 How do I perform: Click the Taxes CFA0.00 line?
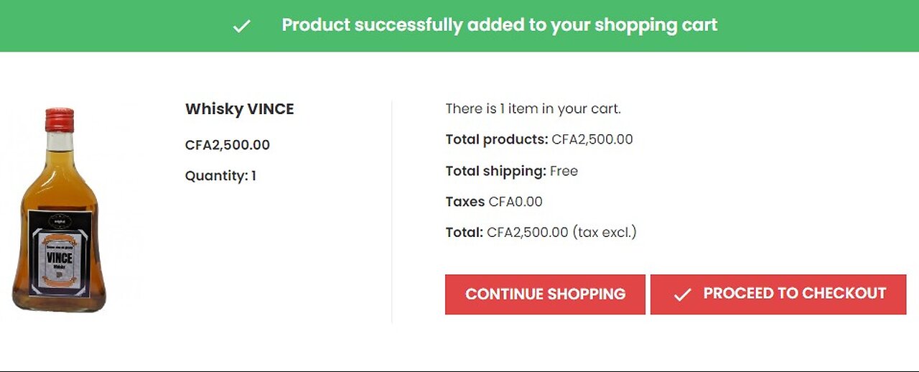(x=494, y=202)
